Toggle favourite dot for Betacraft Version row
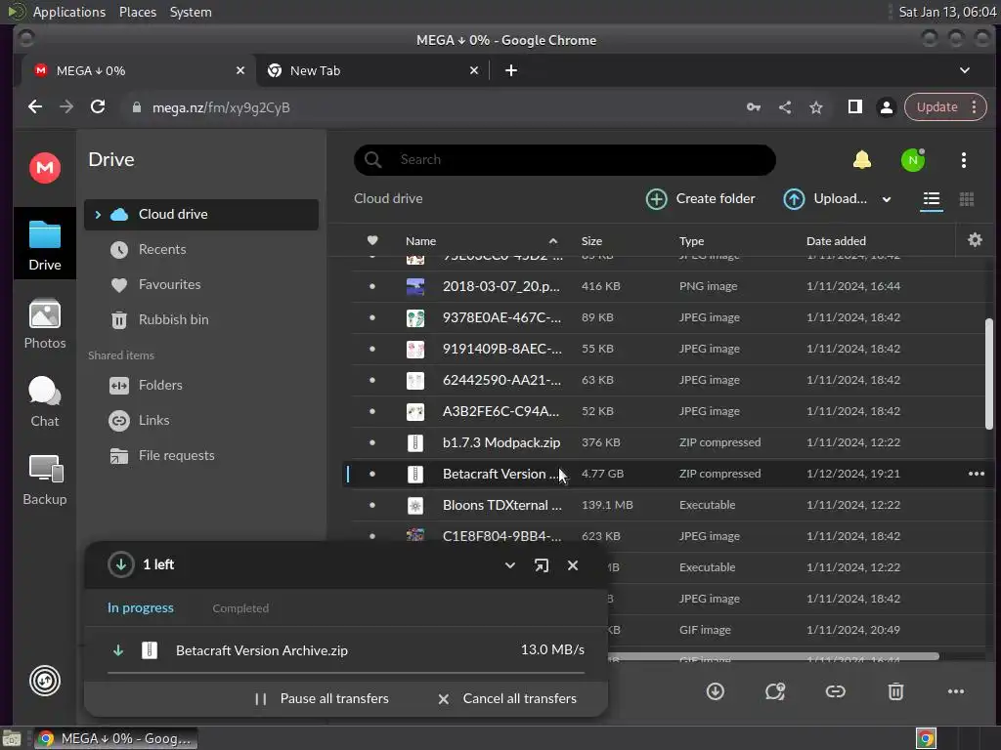The width and height of the screenshot is (1001, 750). pos(372,474)
